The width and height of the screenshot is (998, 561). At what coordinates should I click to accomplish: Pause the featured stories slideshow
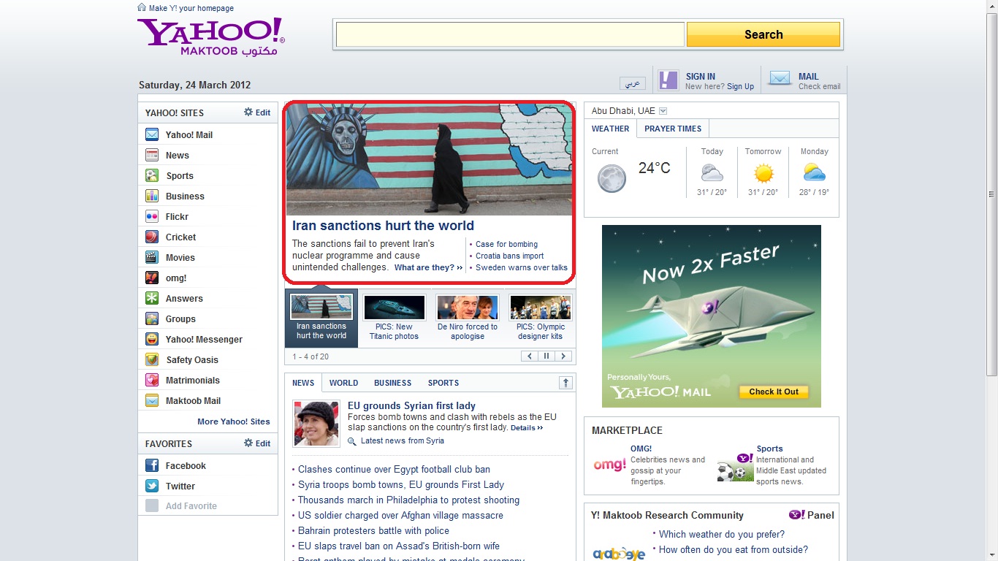(546, 356)
